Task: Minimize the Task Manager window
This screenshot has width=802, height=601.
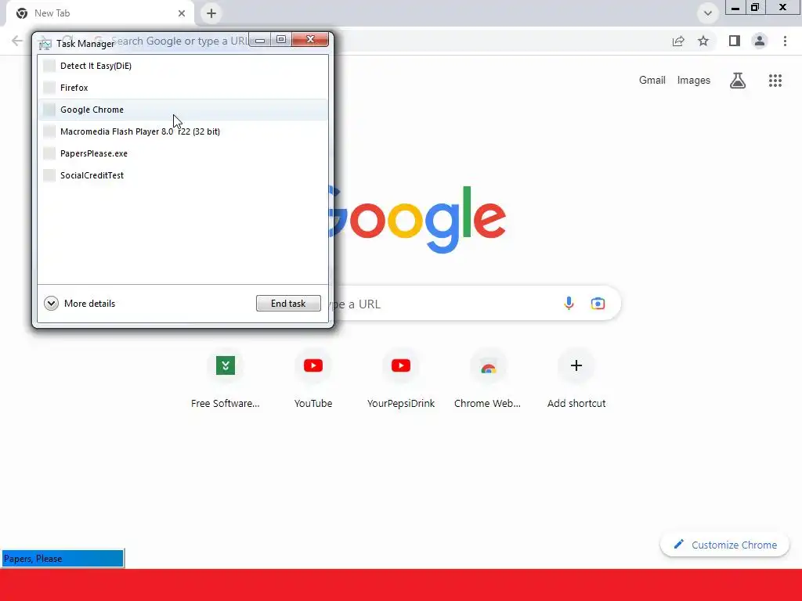Action: pos(260,39)
